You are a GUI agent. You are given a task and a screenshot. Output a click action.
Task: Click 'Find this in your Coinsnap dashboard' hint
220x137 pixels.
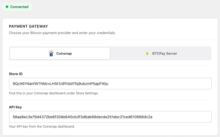(x=54, y=93)
